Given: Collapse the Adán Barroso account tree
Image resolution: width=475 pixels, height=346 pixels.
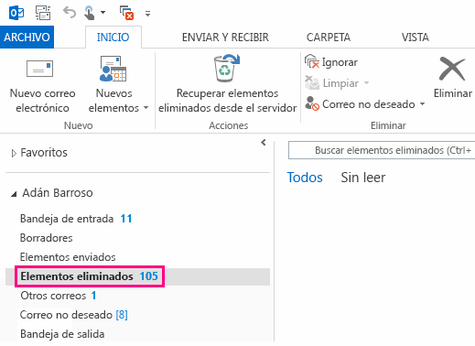Looking at the screenshot, I should [x=14, y=194].
